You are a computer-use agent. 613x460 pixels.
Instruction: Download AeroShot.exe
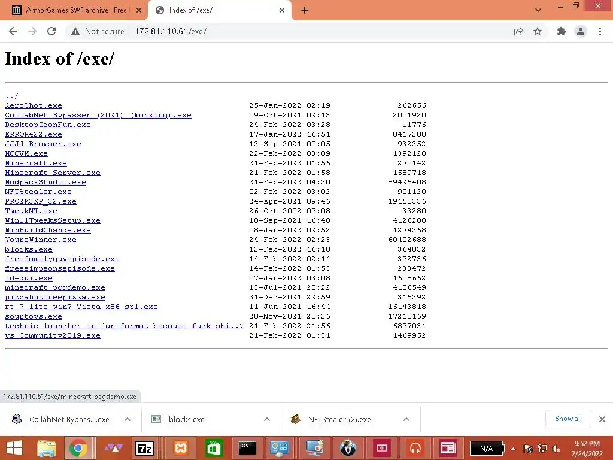(x=34, y=105)
